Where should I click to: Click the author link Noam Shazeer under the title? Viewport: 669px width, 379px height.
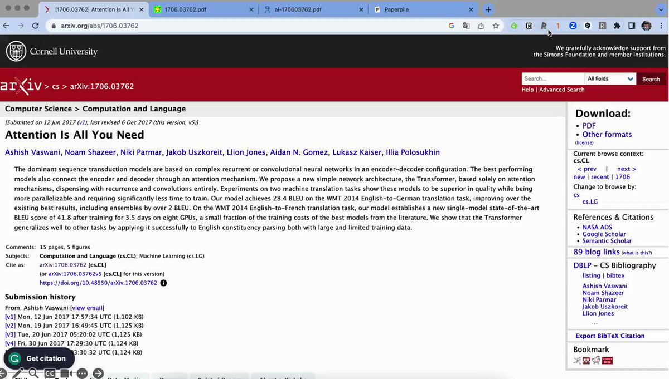tap(91, 152)
